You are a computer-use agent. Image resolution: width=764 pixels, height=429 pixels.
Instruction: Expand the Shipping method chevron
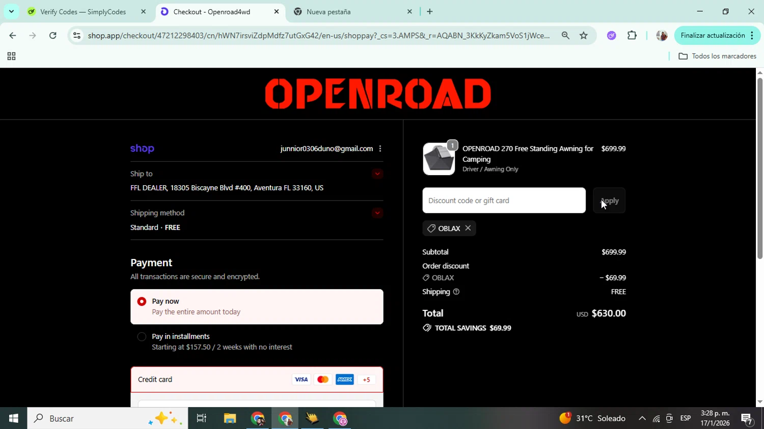pyautogui.click(x=377, y=213)
